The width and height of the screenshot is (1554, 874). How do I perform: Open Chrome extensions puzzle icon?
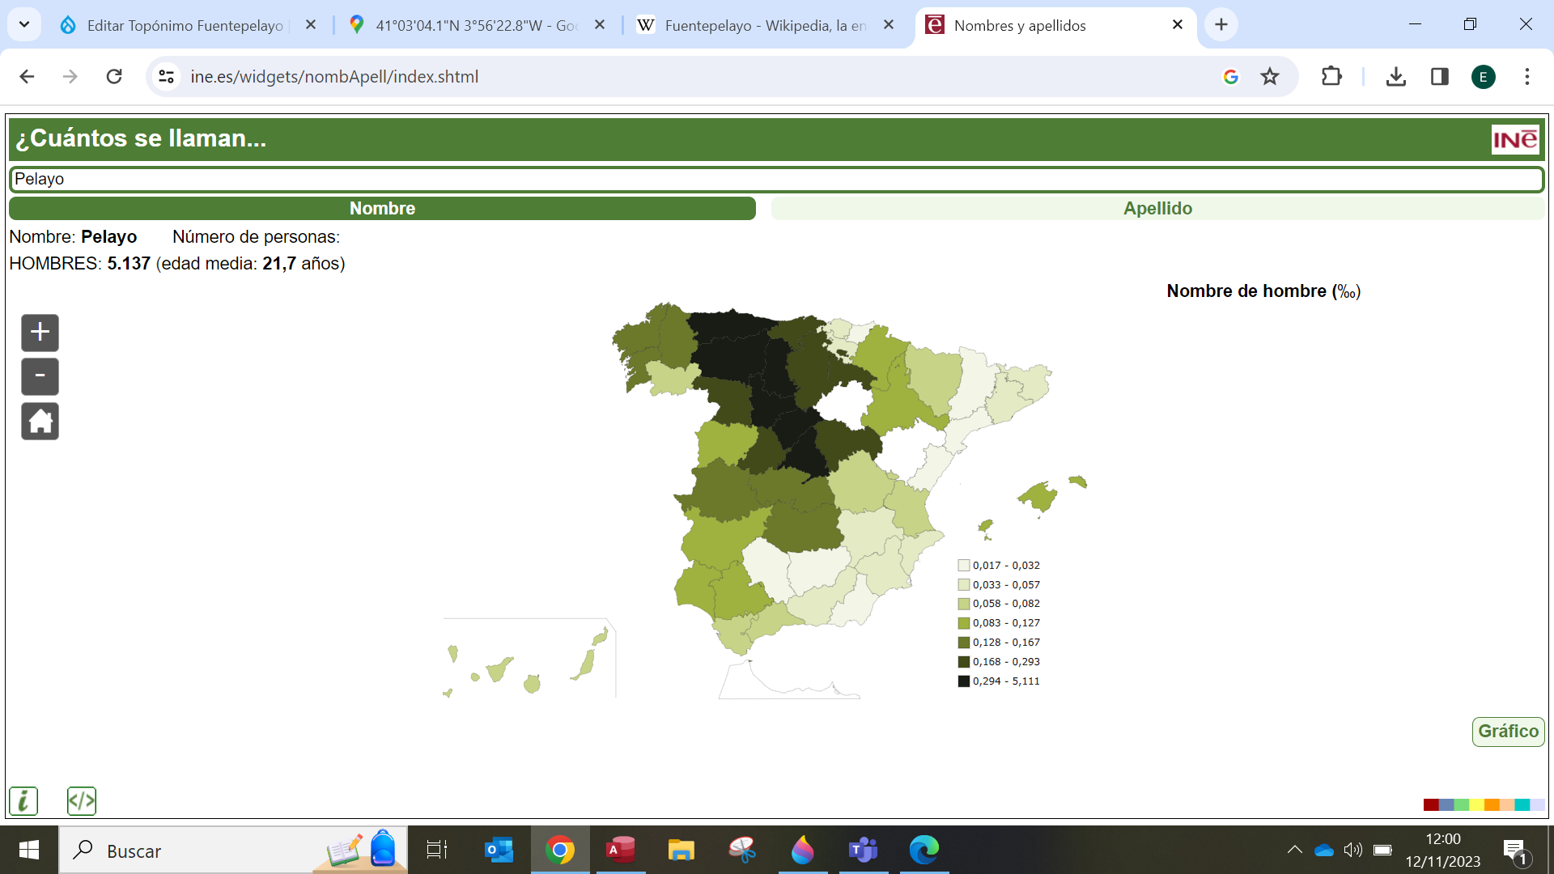(1331, 77)
